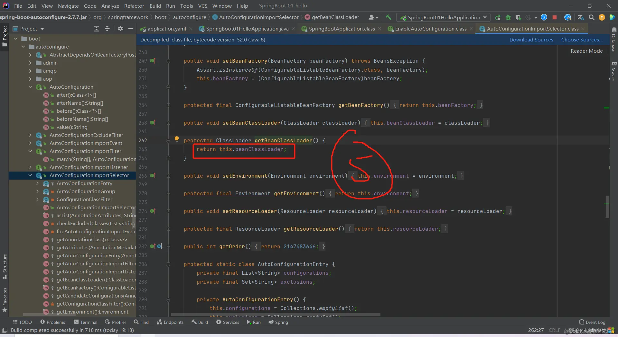618x337 pixels.
Task: Toggle tool window bars via the bottom-left corner icon
Action: [5, 330]
